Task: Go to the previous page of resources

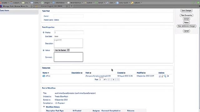Action: (111, 79)
